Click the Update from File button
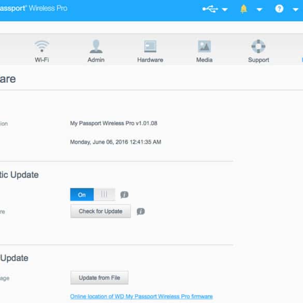Viewport: 303px width, 303px height. pos(99,278)
